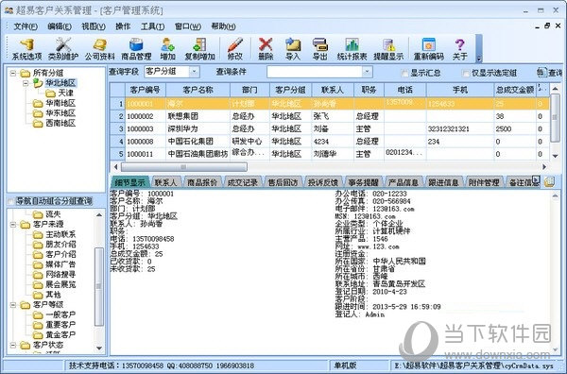The height and width of the screenshot is (374, 567).
Task: Open the 帮助(H) menu
Action: click(x=223, y=26)
